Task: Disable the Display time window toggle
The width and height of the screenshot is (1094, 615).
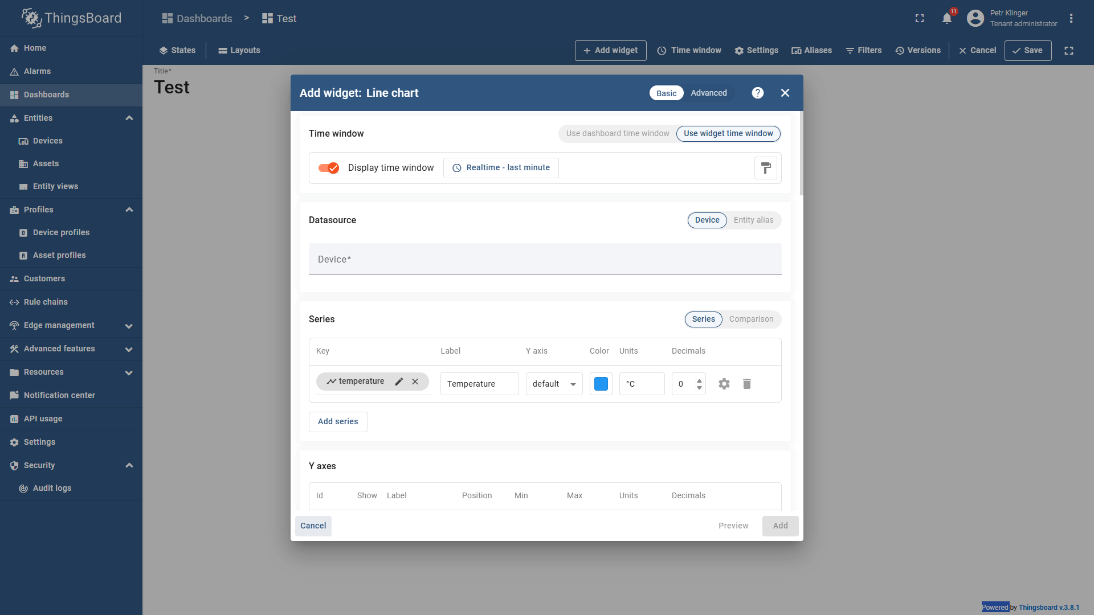Action: click(x=328, y=168)
